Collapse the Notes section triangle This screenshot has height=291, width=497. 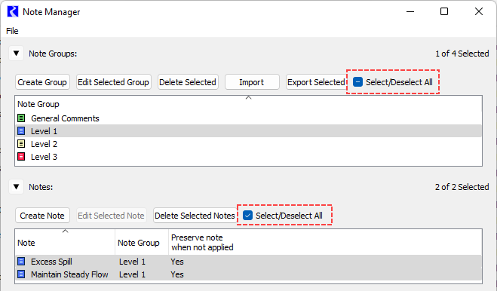(x=16, y=187)
